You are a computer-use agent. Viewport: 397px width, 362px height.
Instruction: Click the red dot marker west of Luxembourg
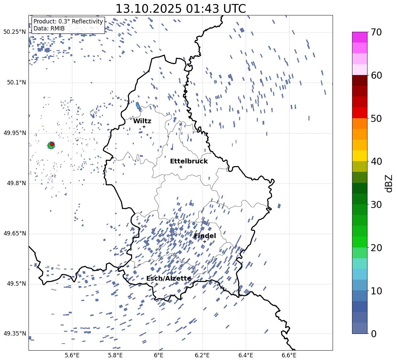pos(52,144)
